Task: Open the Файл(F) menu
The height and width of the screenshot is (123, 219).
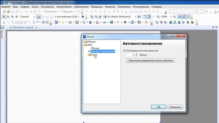Action: (x=6, y=7)
